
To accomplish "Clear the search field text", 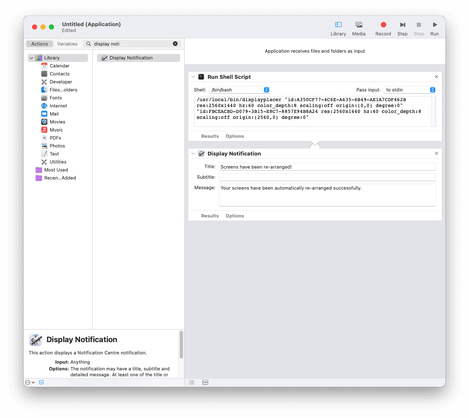I will click(175, 44).
